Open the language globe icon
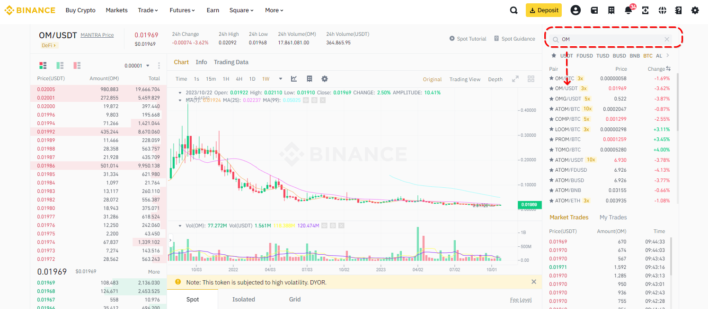 pyautogui.click(x=662, y=10)
